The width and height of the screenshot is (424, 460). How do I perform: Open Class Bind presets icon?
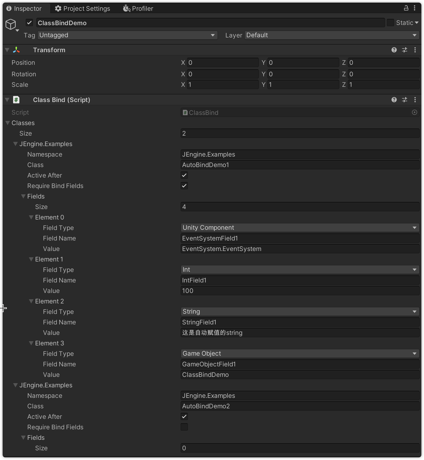coord(405,100)
